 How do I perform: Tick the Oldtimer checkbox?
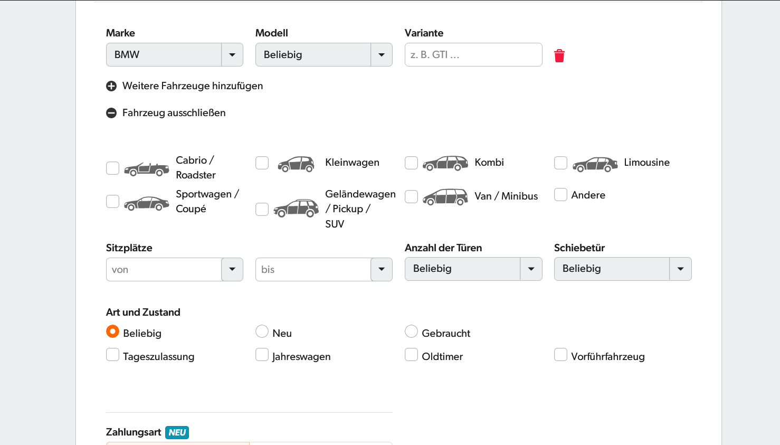[412, 355]
